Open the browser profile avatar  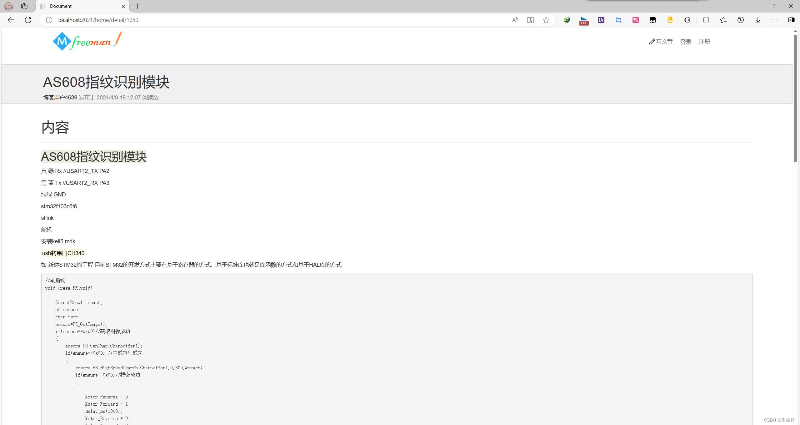[x=9, y=6]
